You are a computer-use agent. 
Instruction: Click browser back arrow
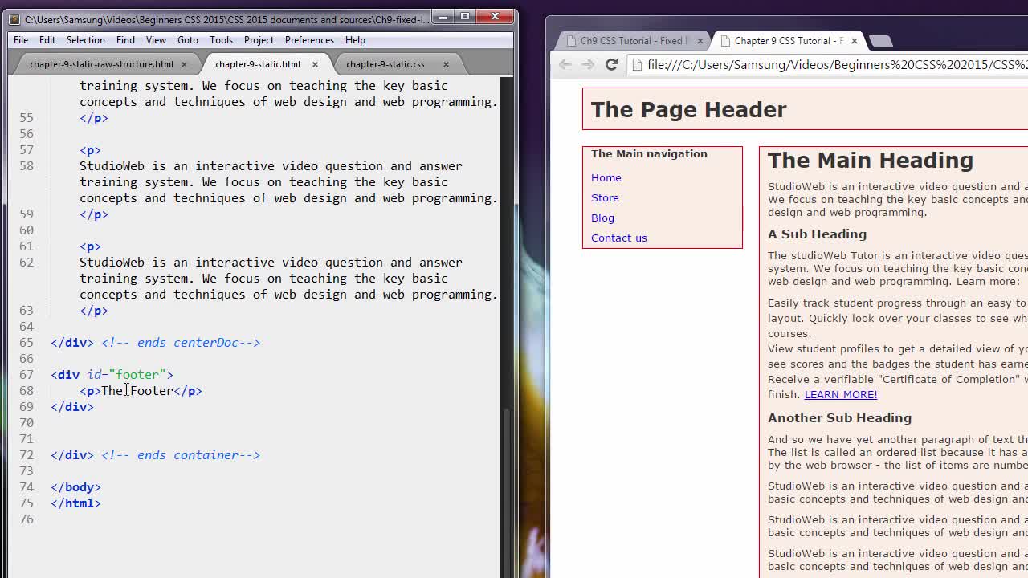[565, 65]
